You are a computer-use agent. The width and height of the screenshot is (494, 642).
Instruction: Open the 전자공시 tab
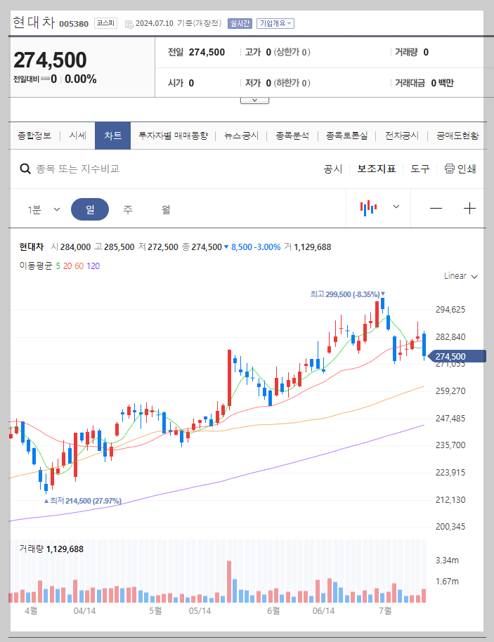point(402,136)
